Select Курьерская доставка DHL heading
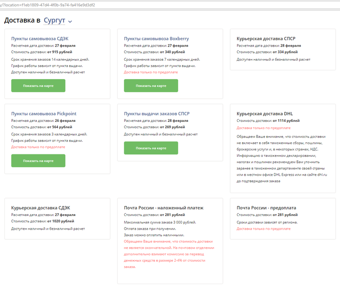 tap(265, 114)
